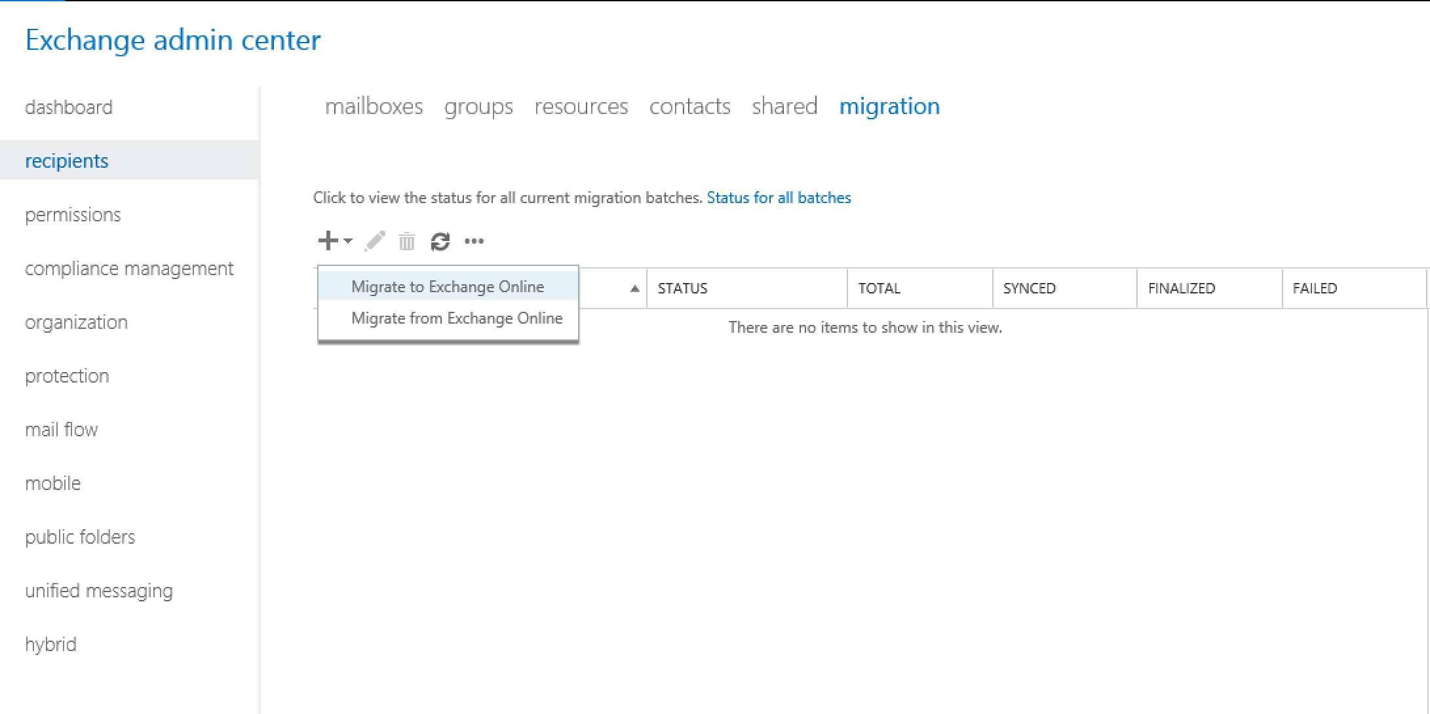Open the resources tab

click(x=581, y=106)
